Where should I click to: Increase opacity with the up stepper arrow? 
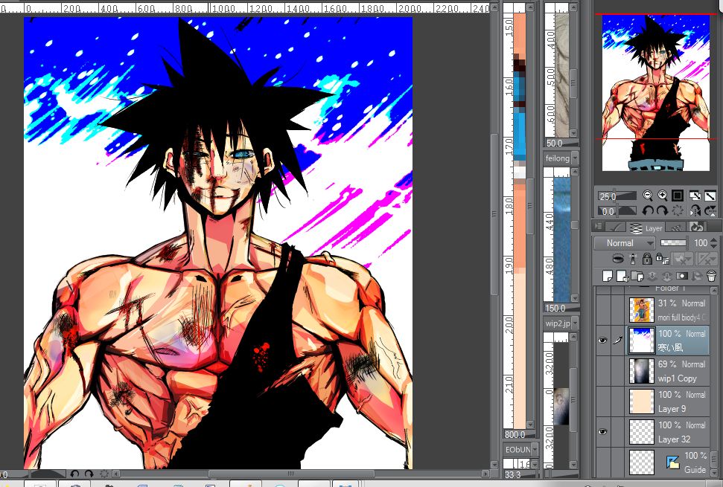point(713,239)
